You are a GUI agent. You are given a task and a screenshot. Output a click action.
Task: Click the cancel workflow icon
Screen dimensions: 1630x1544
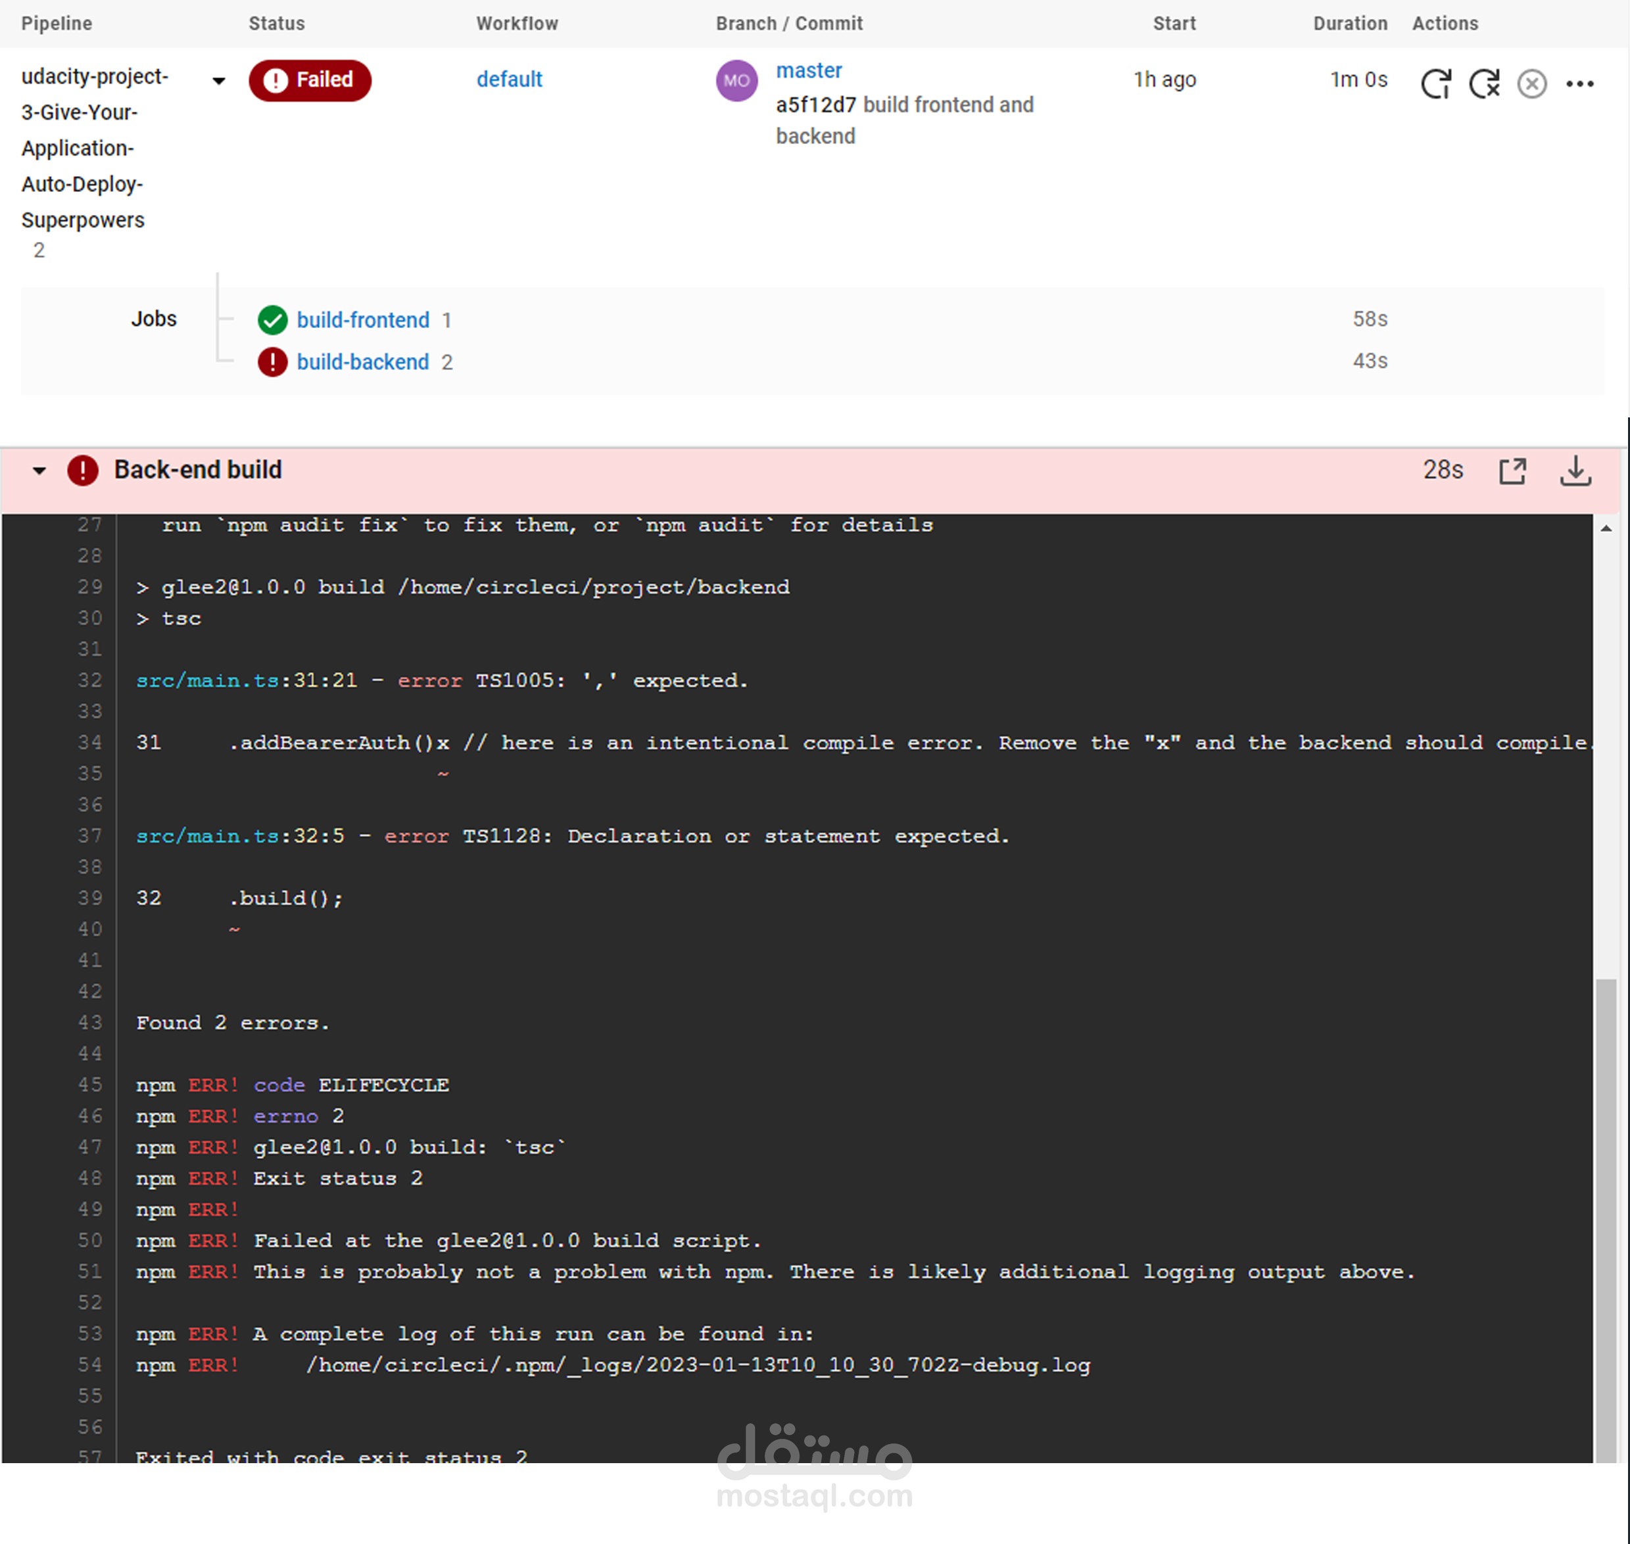[x=1531, y=83]
